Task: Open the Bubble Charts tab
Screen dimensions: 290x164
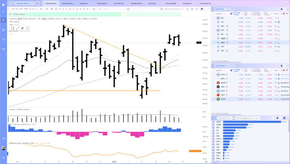Action: (x=137, y=3)
